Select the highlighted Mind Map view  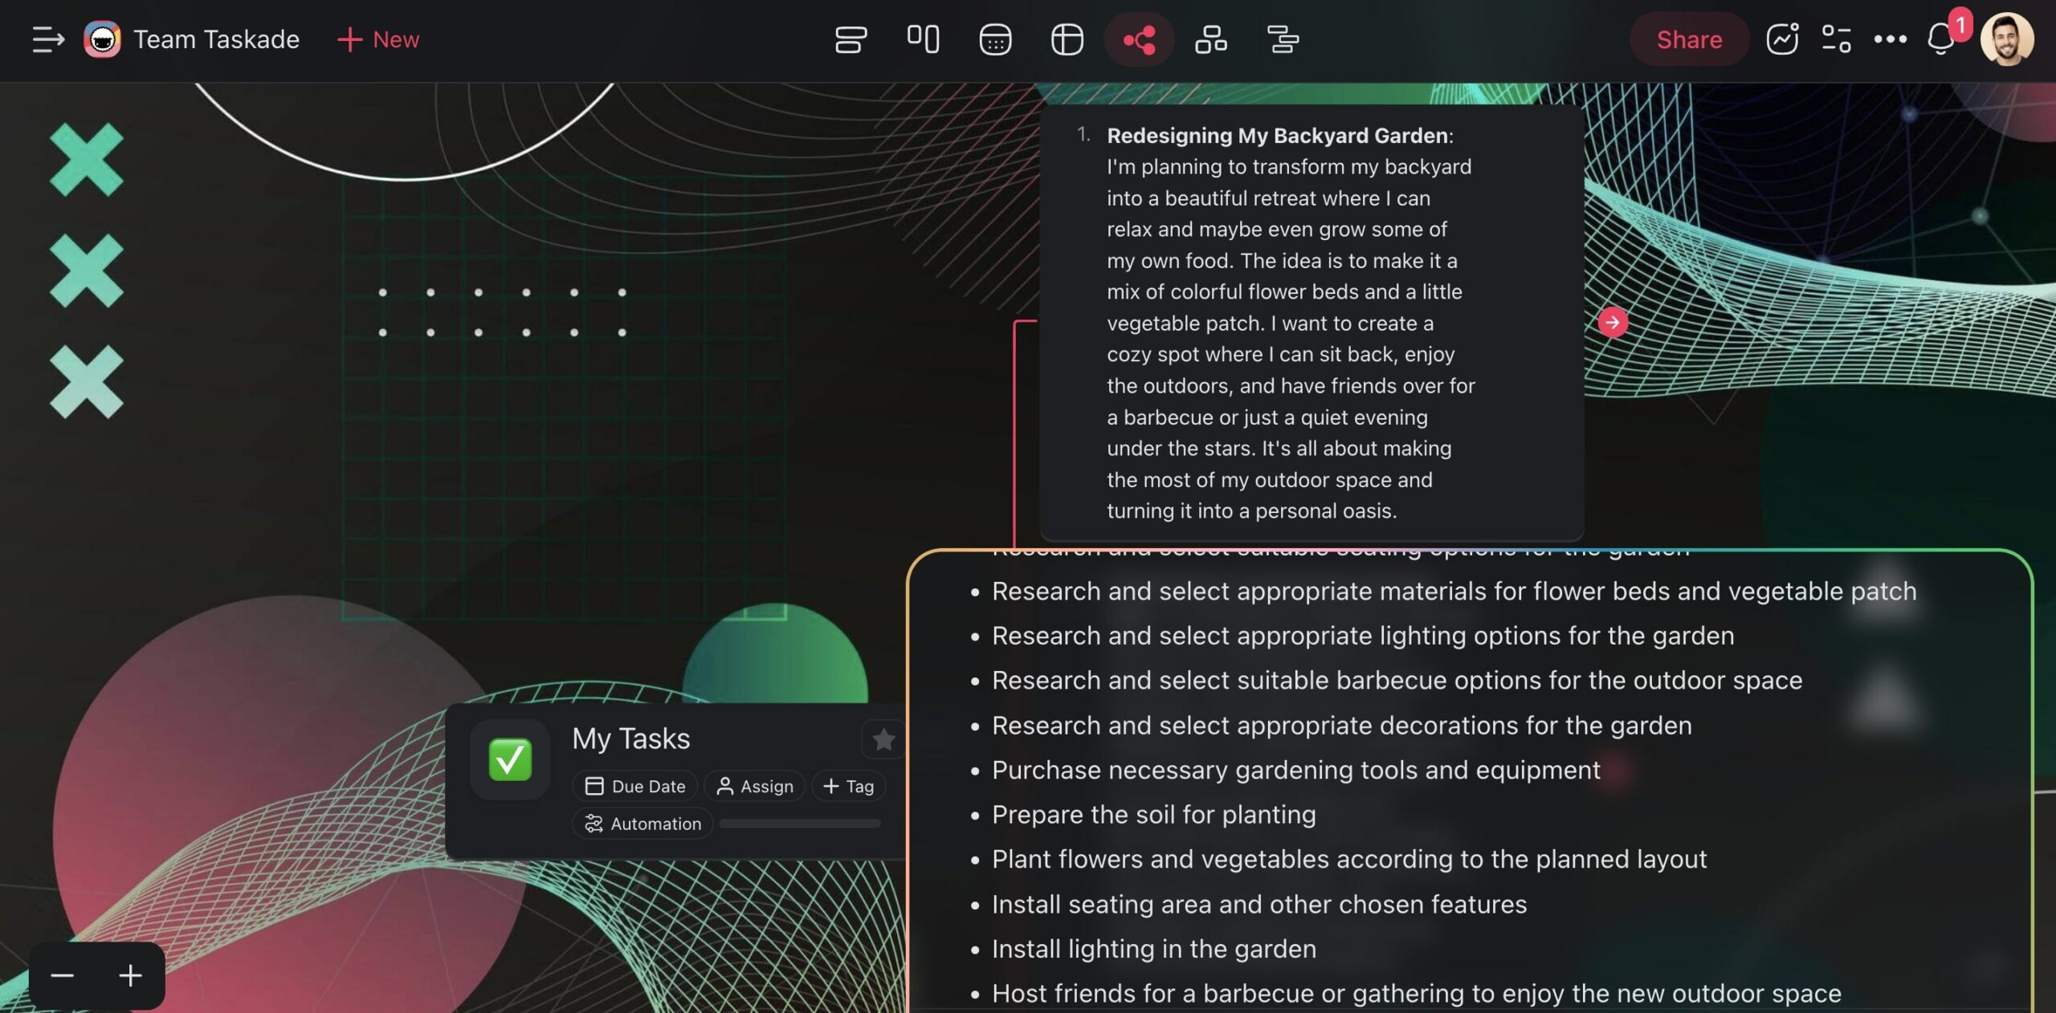pos(1139,39)
